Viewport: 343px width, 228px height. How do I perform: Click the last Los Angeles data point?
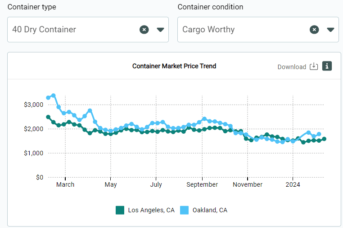[x=324, y=139]
